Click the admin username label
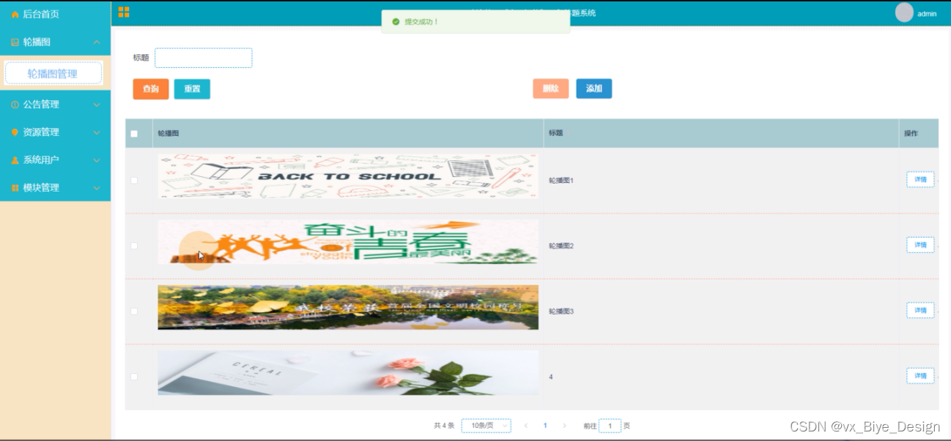Viewport: 951px width, 441px height. click(x=927, y=14)
